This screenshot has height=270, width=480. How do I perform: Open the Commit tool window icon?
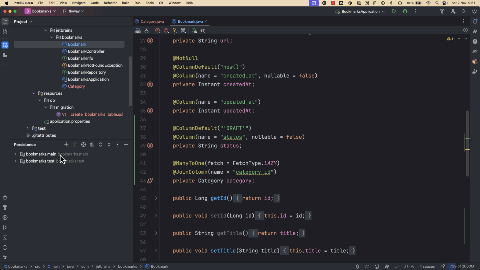coord(5,31)
